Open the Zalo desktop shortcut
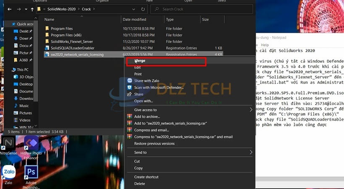This screenshot has width=344, height=189. click(x=9, y=175)
